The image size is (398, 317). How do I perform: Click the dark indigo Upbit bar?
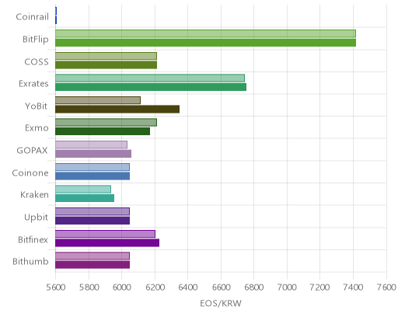coord(93,221)
